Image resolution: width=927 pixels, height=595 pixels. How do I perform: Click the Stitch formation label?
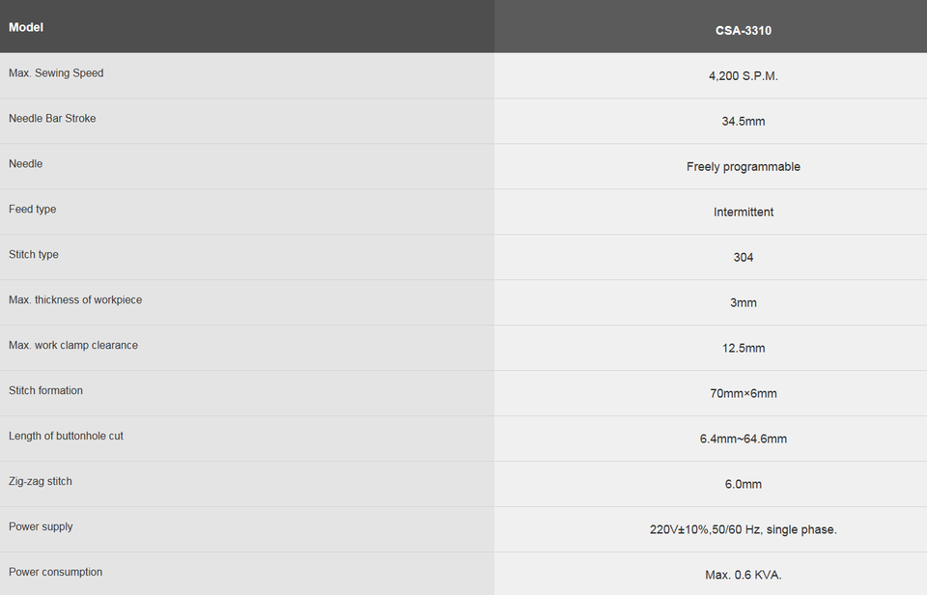[45, 391]
